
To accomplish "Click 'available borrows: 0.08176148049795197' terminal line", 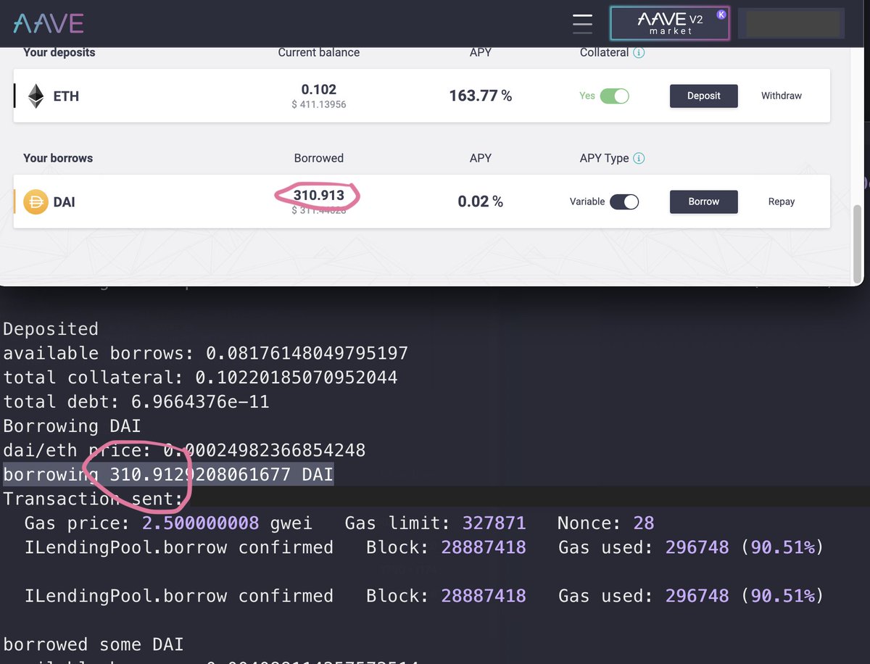I will 206,353.
